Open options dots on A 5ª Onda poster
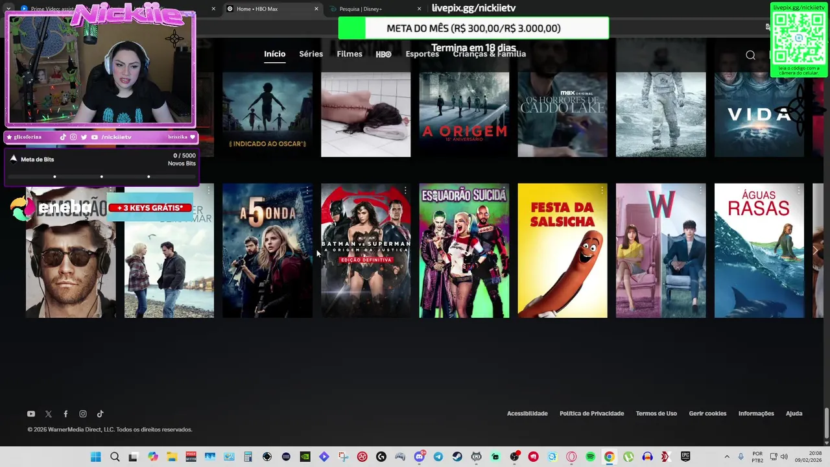The image size is (830, 467). coord(307,191)
